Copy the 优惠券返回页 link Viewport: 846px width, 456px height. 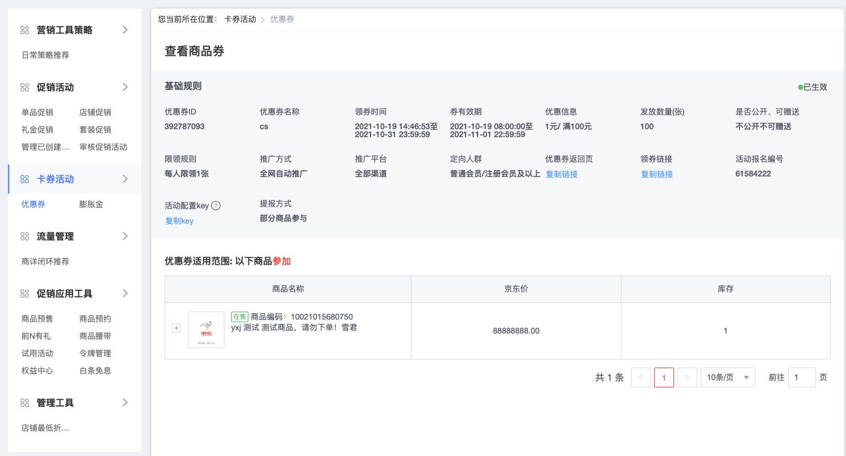pos(562,174)
